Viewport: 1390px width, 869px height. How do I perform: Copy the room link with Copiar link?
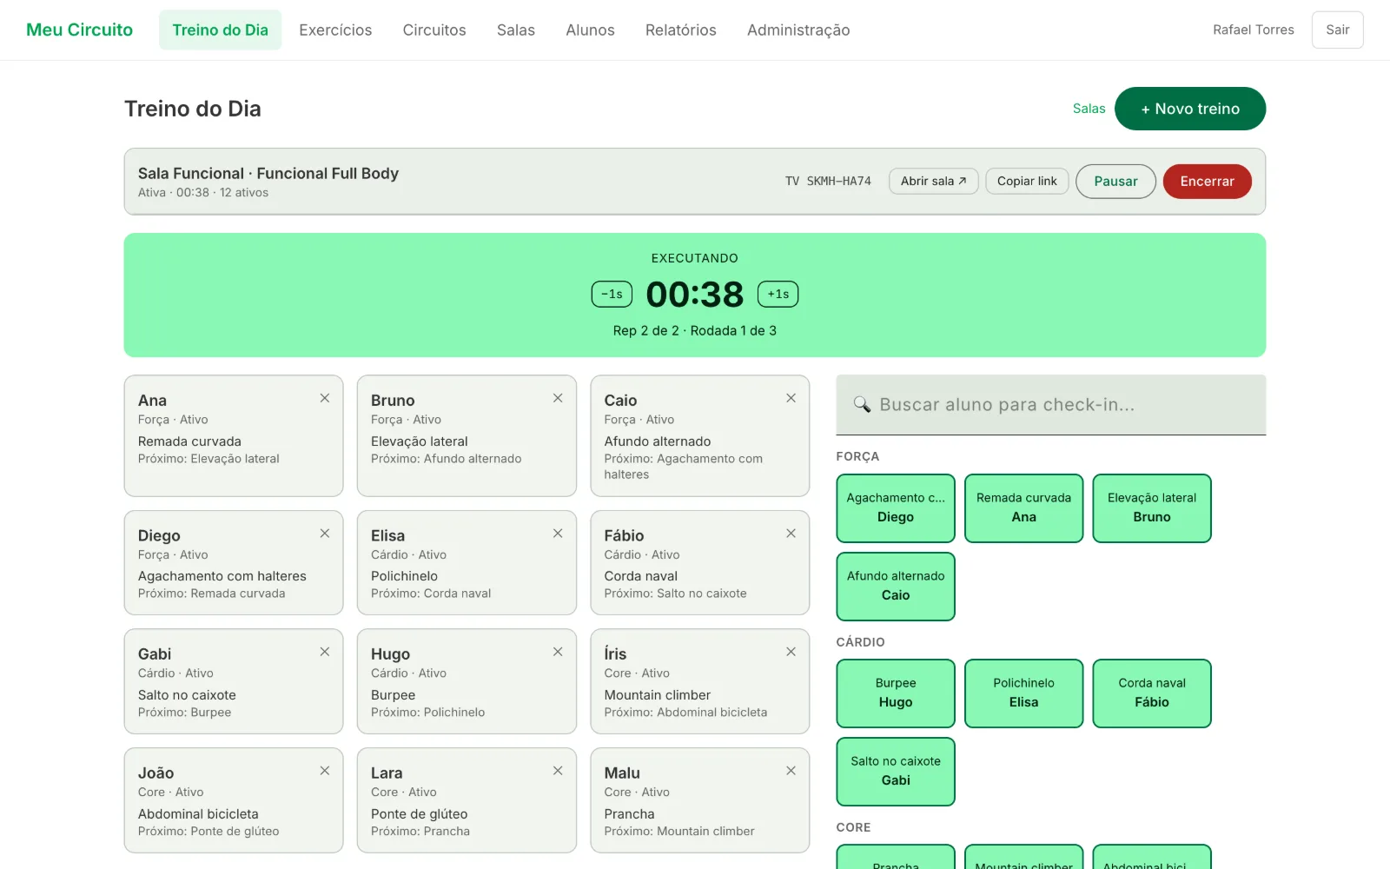click(1027, 181)
